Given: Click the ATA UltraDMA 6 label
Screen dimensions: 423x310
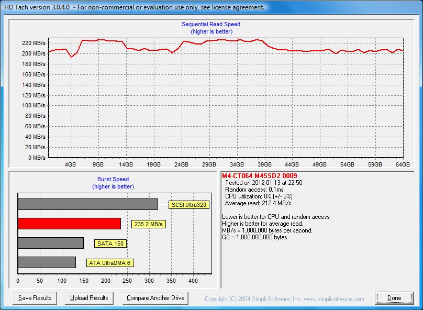Looking at the screenshot, I should (110, 263).
